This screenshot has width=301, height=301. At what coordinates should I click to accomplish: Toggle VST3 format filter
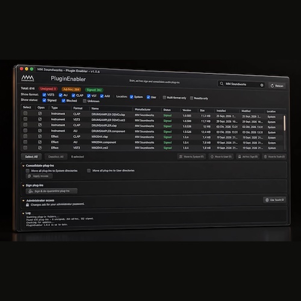(45, 95)
